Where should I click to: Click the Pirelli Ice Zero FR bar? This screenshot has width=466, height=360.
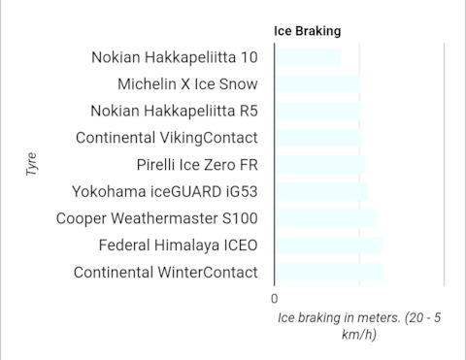(x=320, y=165)
